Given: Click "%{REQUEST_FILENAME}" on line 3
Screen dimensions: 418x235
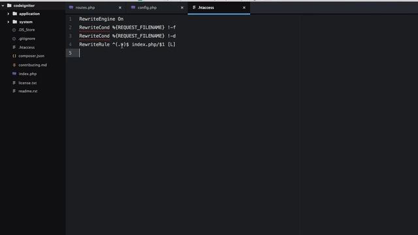Looking at the screenshot, I should (x=138, y=36).
